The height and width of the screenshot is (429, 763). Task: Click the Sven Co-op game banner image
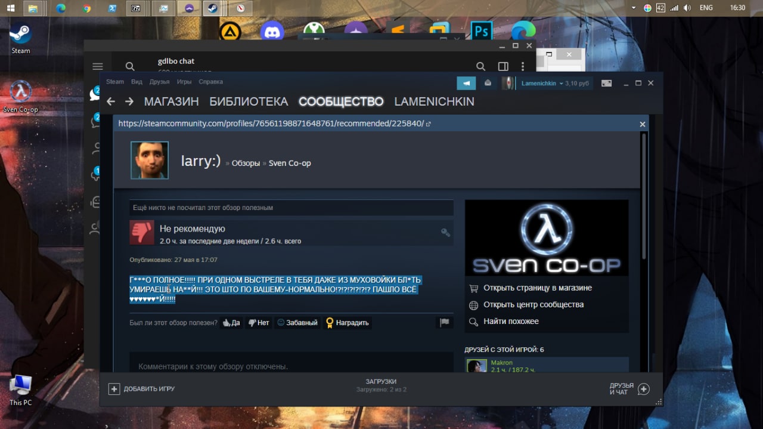coord(547,237)
